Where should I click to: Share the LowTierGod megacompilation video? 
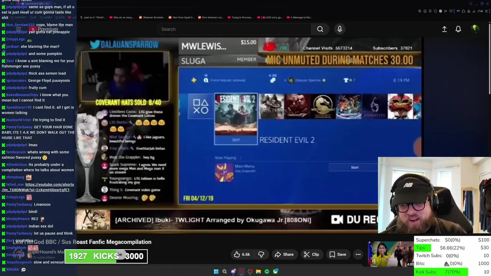point(284,255)
